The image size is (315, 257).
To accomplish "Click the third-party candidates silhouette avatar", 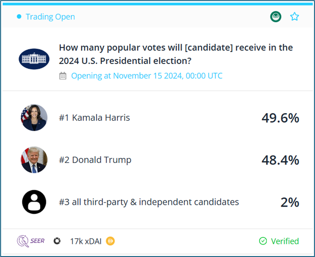I will [34, 202].
